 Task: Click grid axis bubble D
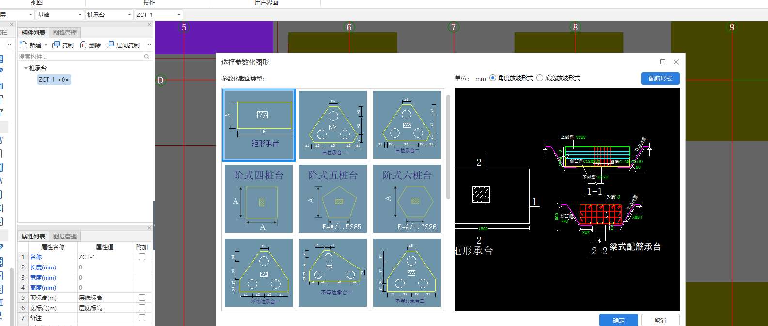(161, 80)
